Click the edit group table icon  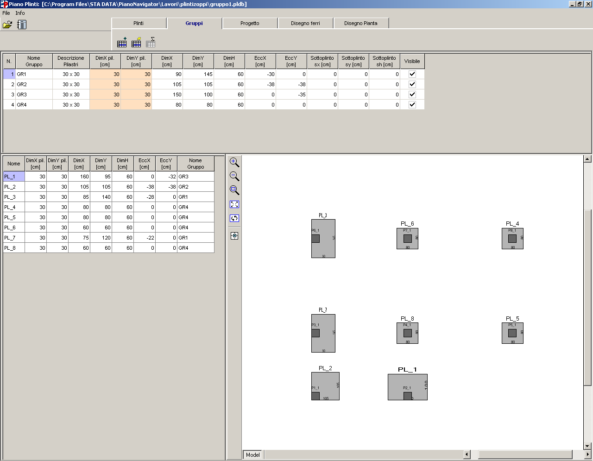pyautogui.click(x=136, y=43)
